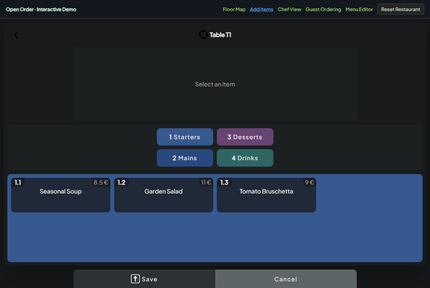Select the 1.1 number badge on Seasonal Soup
The image size is (430, 288).
18,182
